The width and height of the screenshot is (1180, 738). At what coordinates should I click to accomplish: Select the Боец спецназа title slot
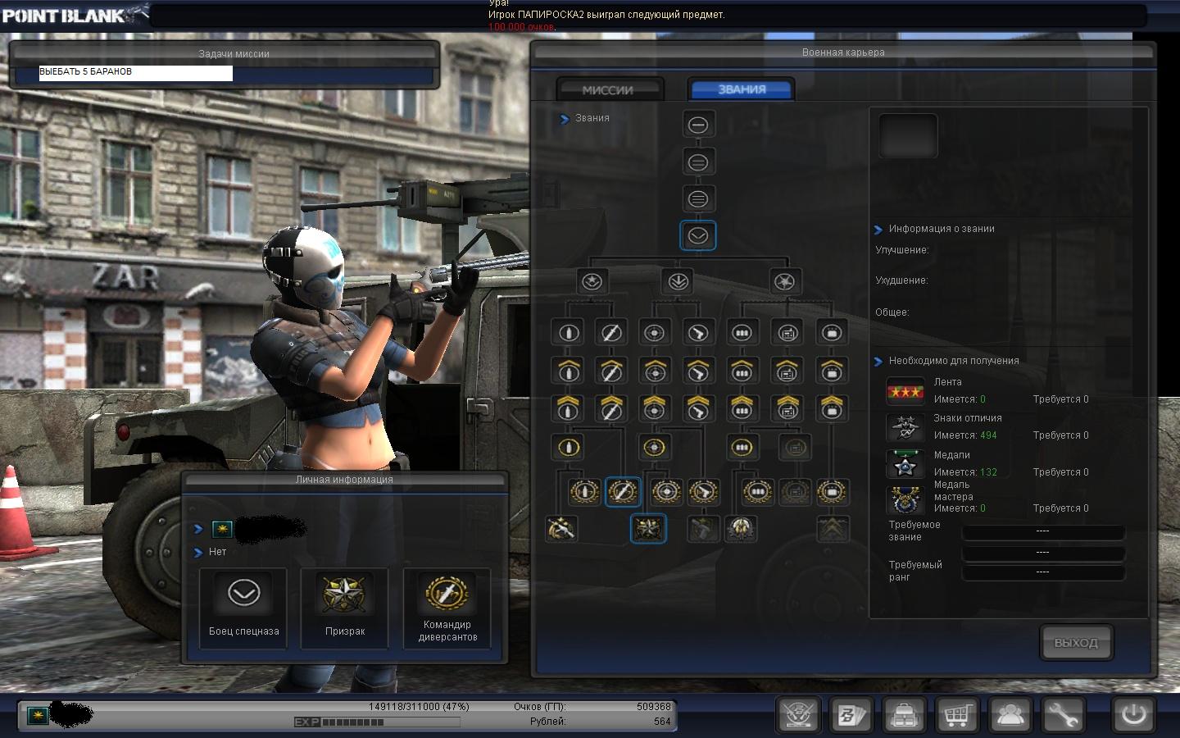click(x=243, y=608)
